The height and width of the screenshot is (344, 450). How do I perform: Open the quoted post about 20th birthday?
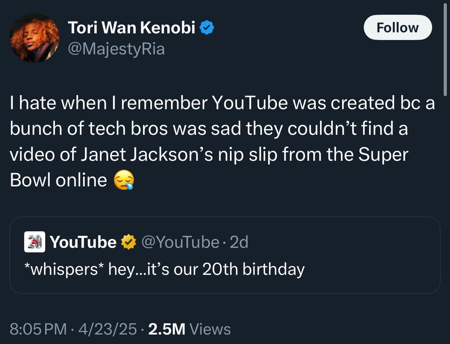[224, 277]
